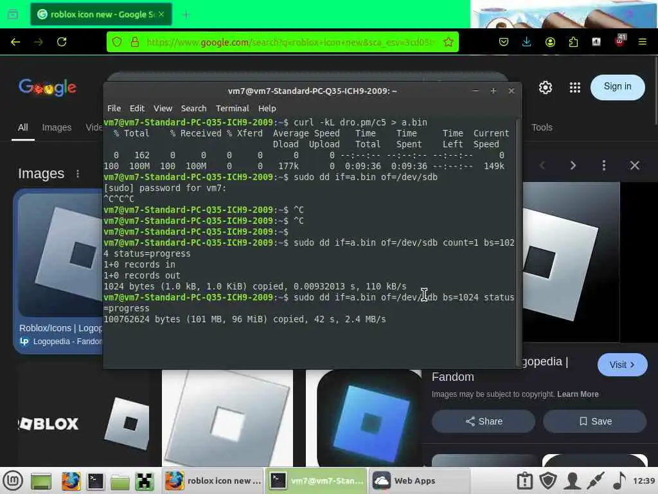The image size is (658, 494).
Task: Open the Linux Mint start menu
Action: coord(13,480)
